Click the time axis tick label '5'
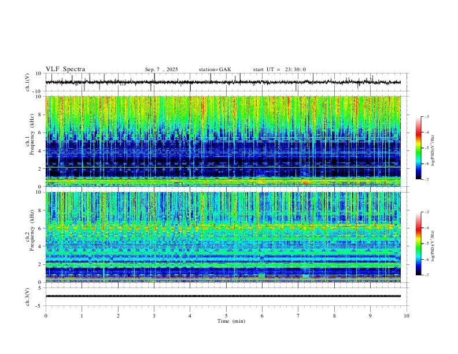The image size is (458, 354). (x=226, y=316)
